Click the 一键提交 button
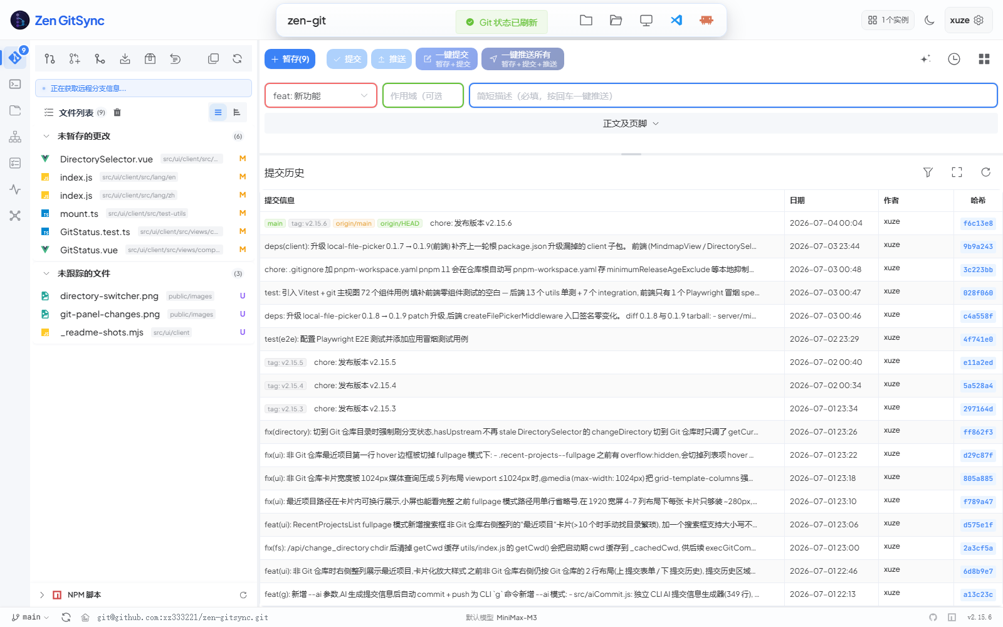 pos(446,59)
